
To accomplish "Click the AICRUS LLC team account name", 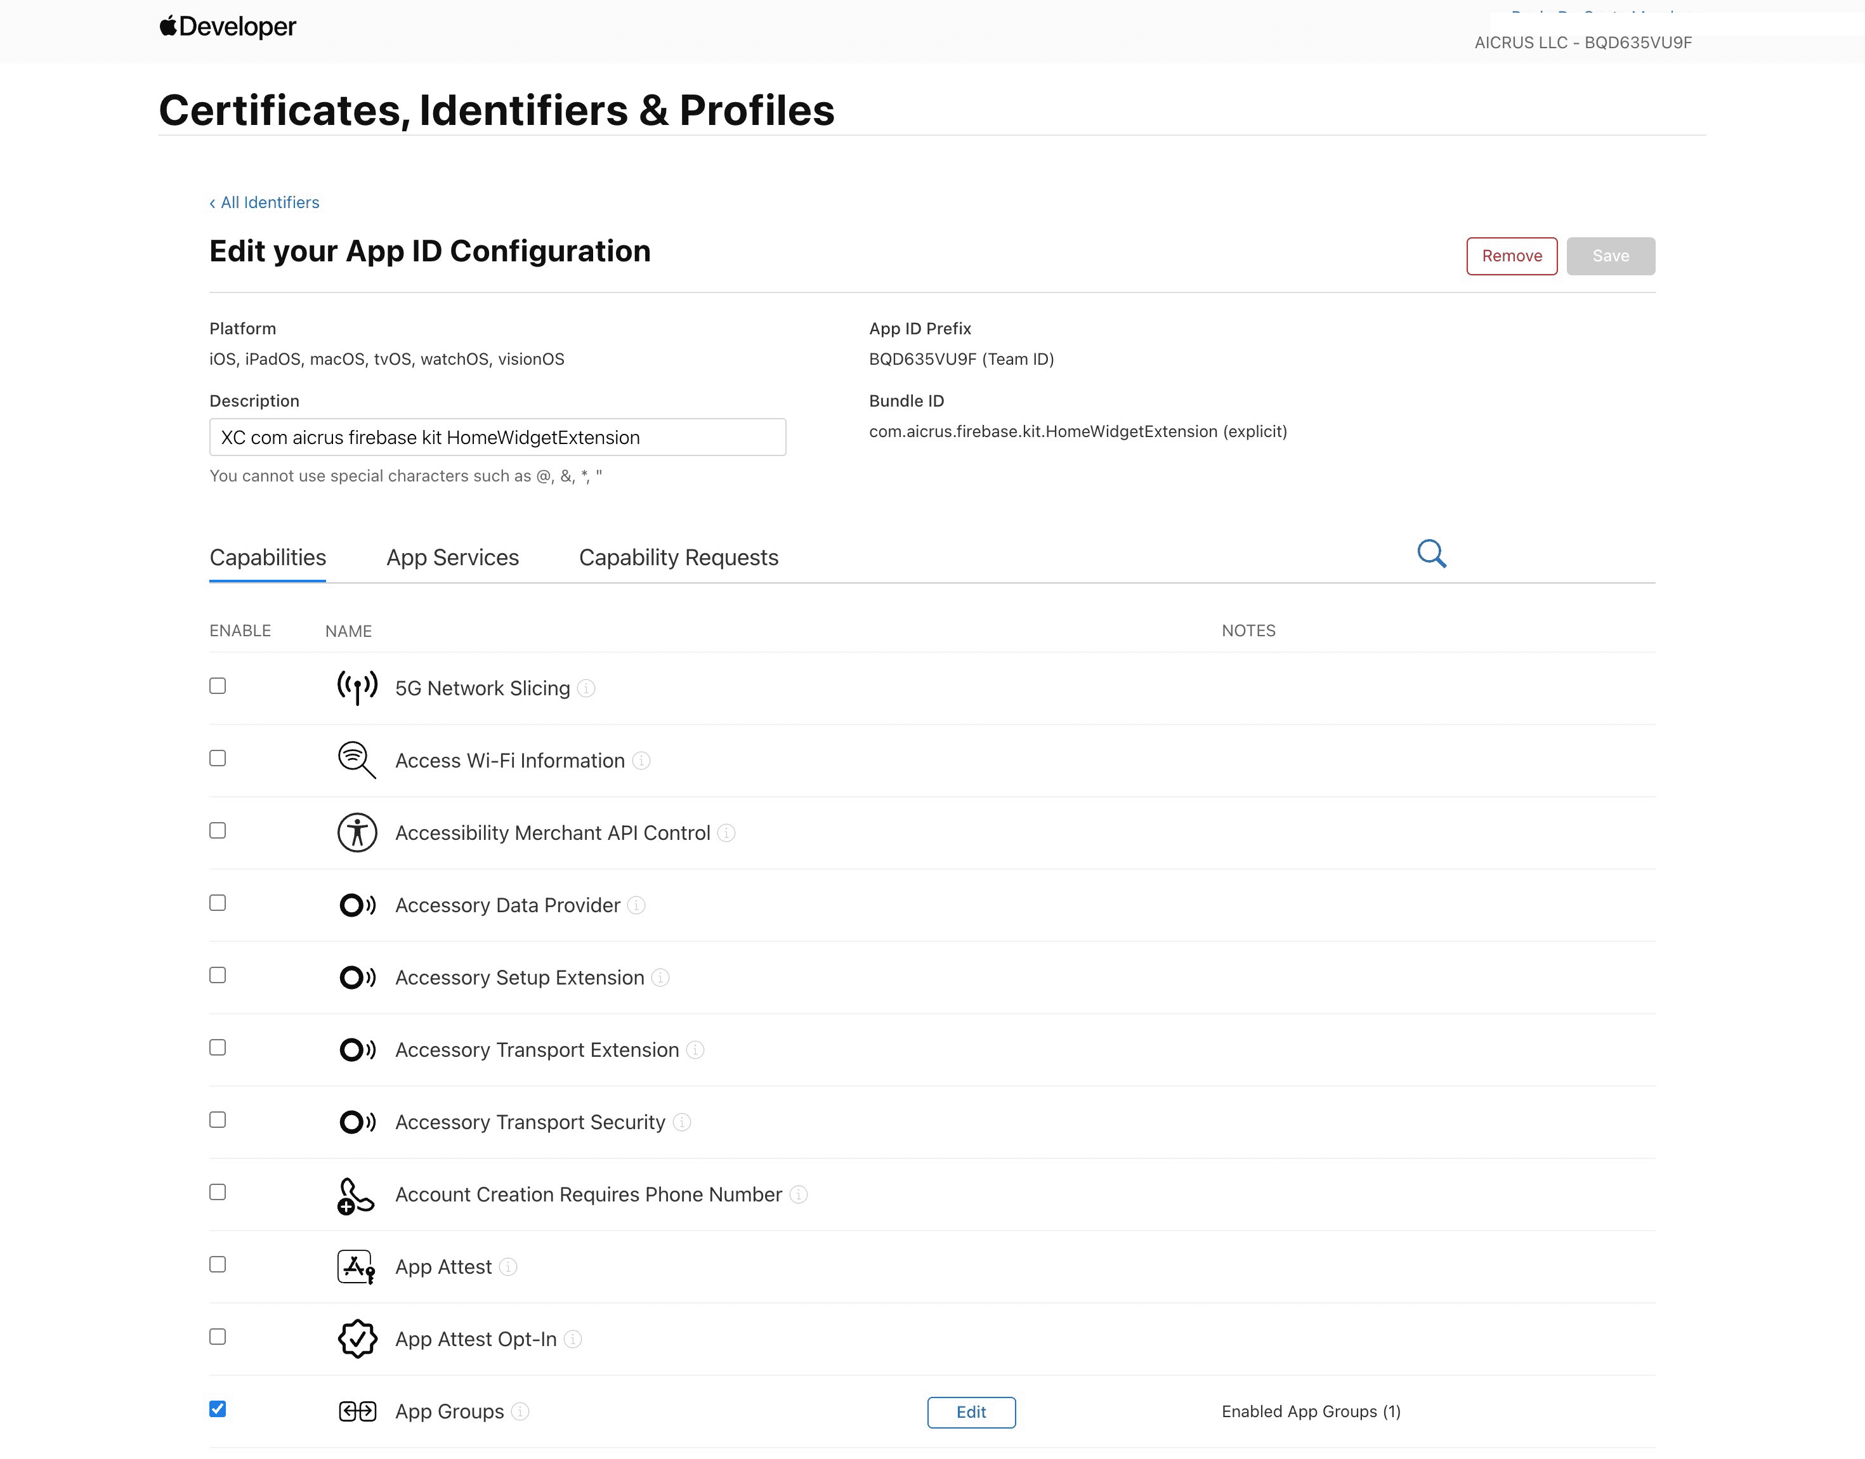I will point(1583,43).
